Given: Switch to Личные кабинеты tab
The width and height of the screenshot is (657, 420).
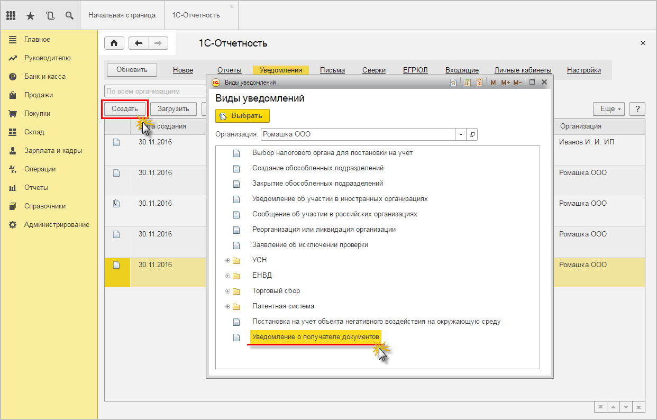Looking at the screenshot, I should click(x=523, y=70).
